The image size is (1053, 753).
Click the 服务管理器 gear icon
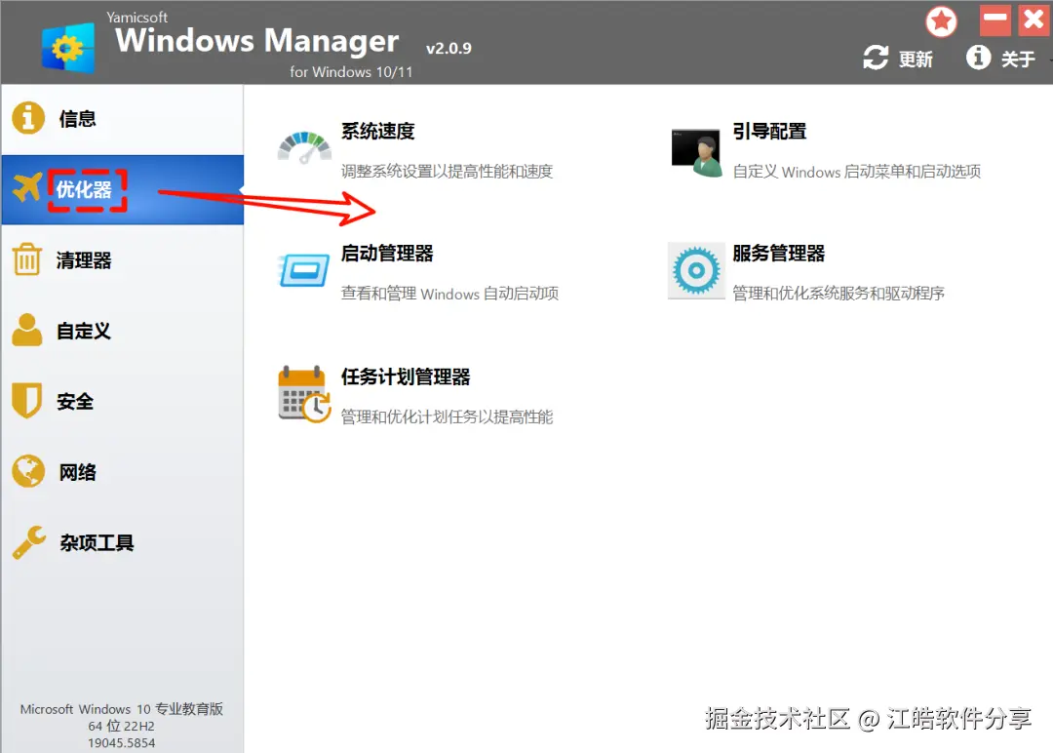point(696,270)
